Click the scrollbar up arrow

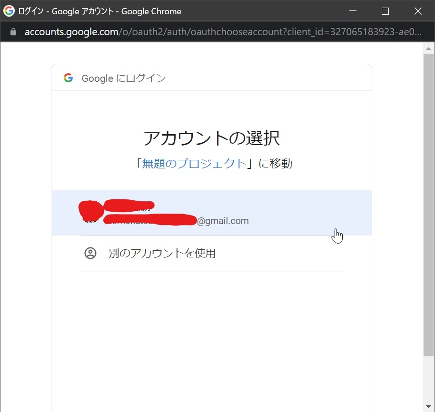(428, 49)
